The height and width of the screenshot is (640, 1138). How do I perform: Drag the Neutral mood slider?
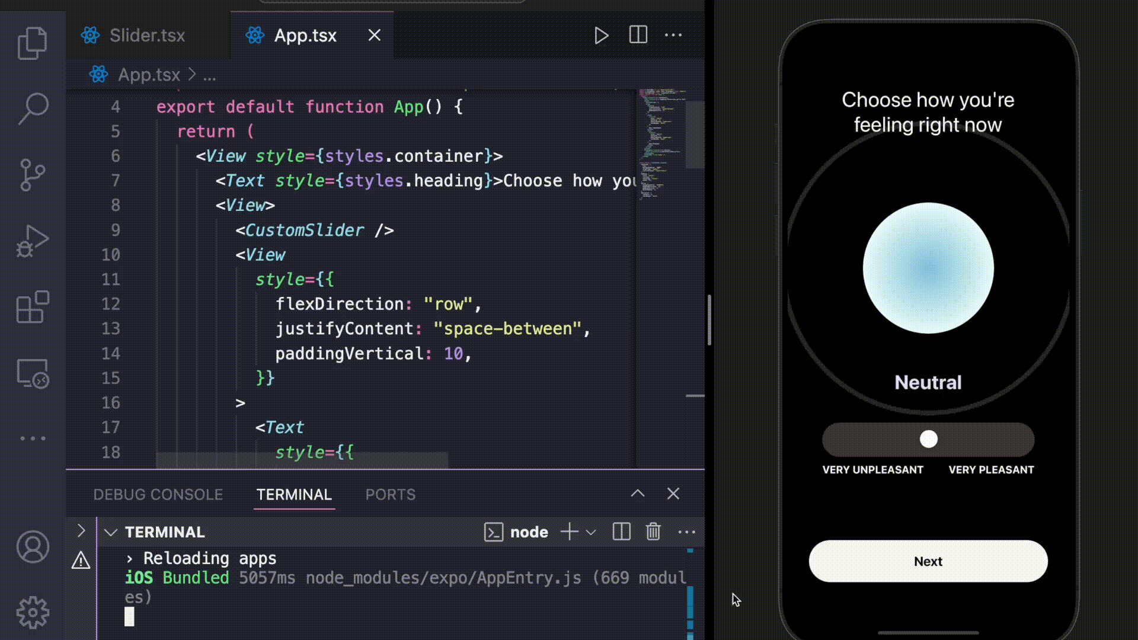tap(928, 439)
